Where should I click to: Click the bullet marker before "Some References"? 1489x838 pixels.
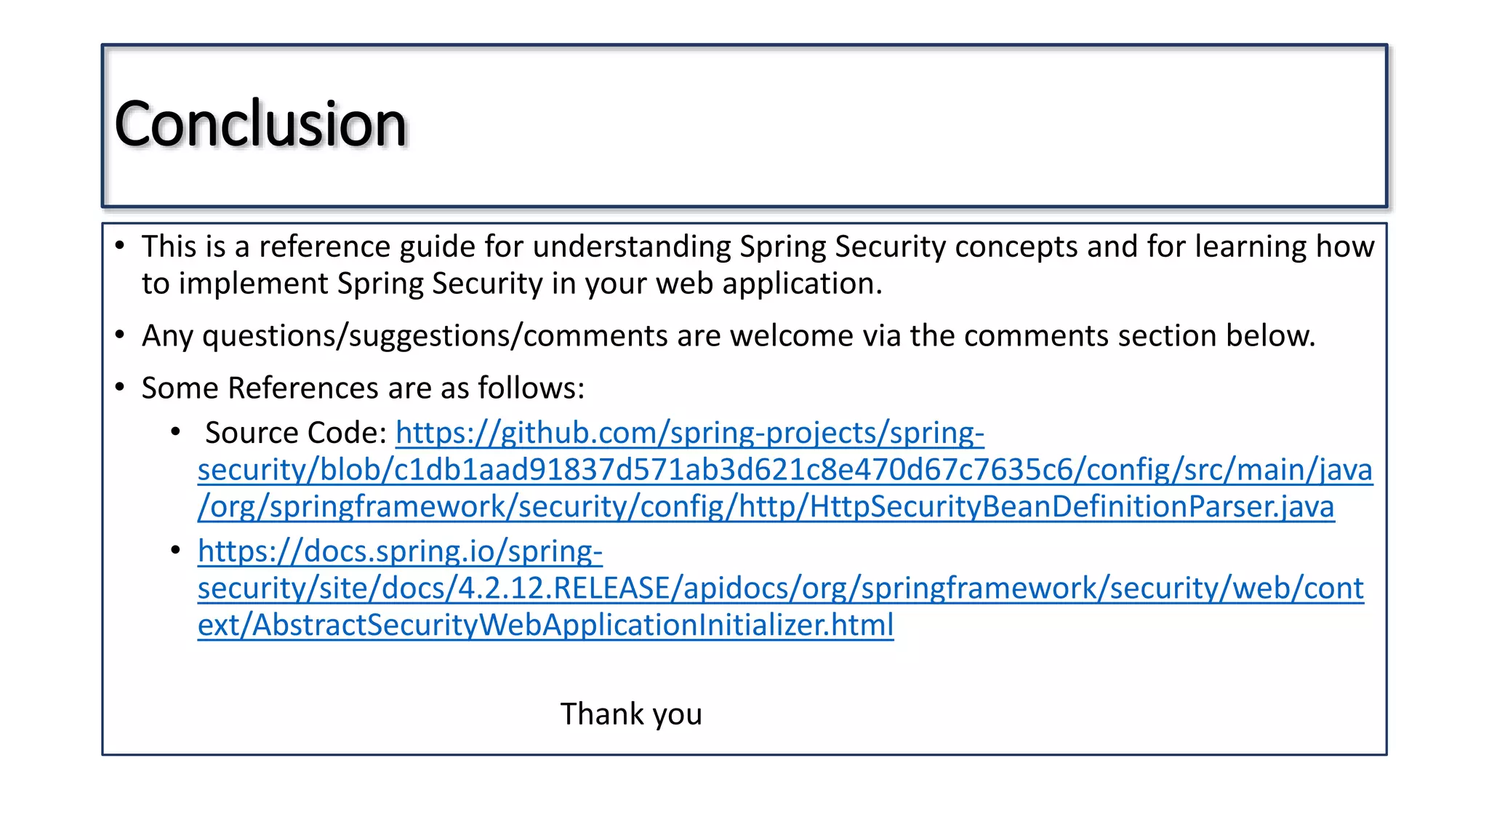coord(120,388)
